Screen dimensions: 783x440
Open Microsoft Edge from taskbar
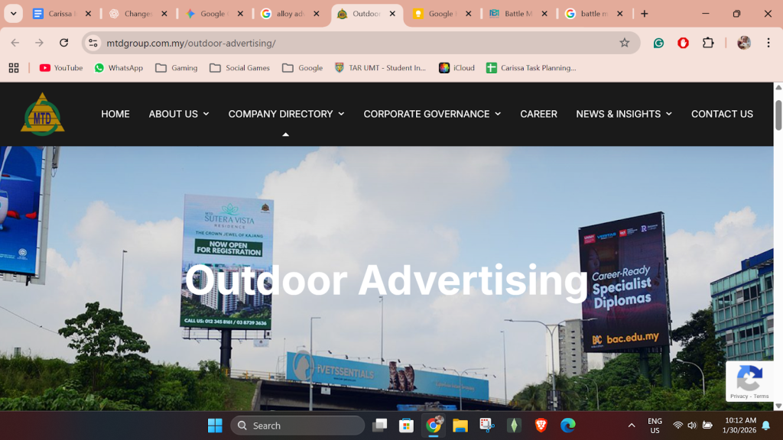568,425
